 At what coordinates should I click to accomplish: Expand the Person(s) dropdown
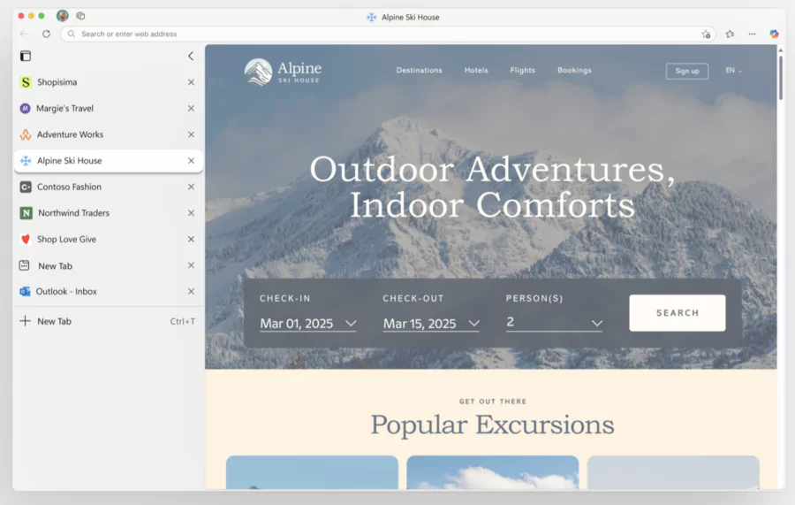[x=554, y=322]
